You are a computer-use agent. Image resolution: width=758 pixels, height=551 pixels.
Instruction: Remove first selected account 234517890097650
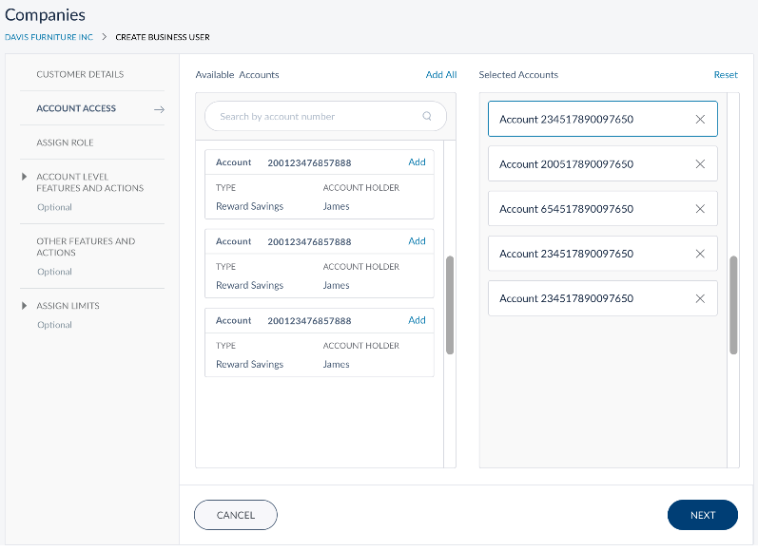pyautogui.click(x=700, y=120)
